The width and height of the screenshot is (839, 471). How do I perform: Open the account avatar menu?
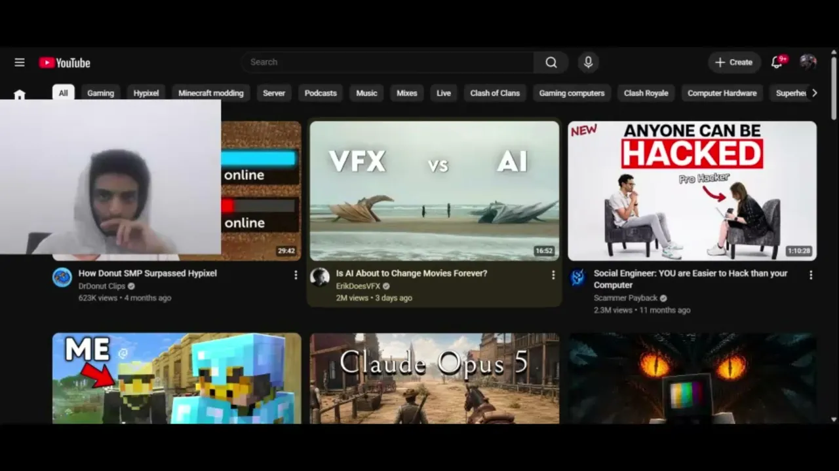click(x=808, y=62)
